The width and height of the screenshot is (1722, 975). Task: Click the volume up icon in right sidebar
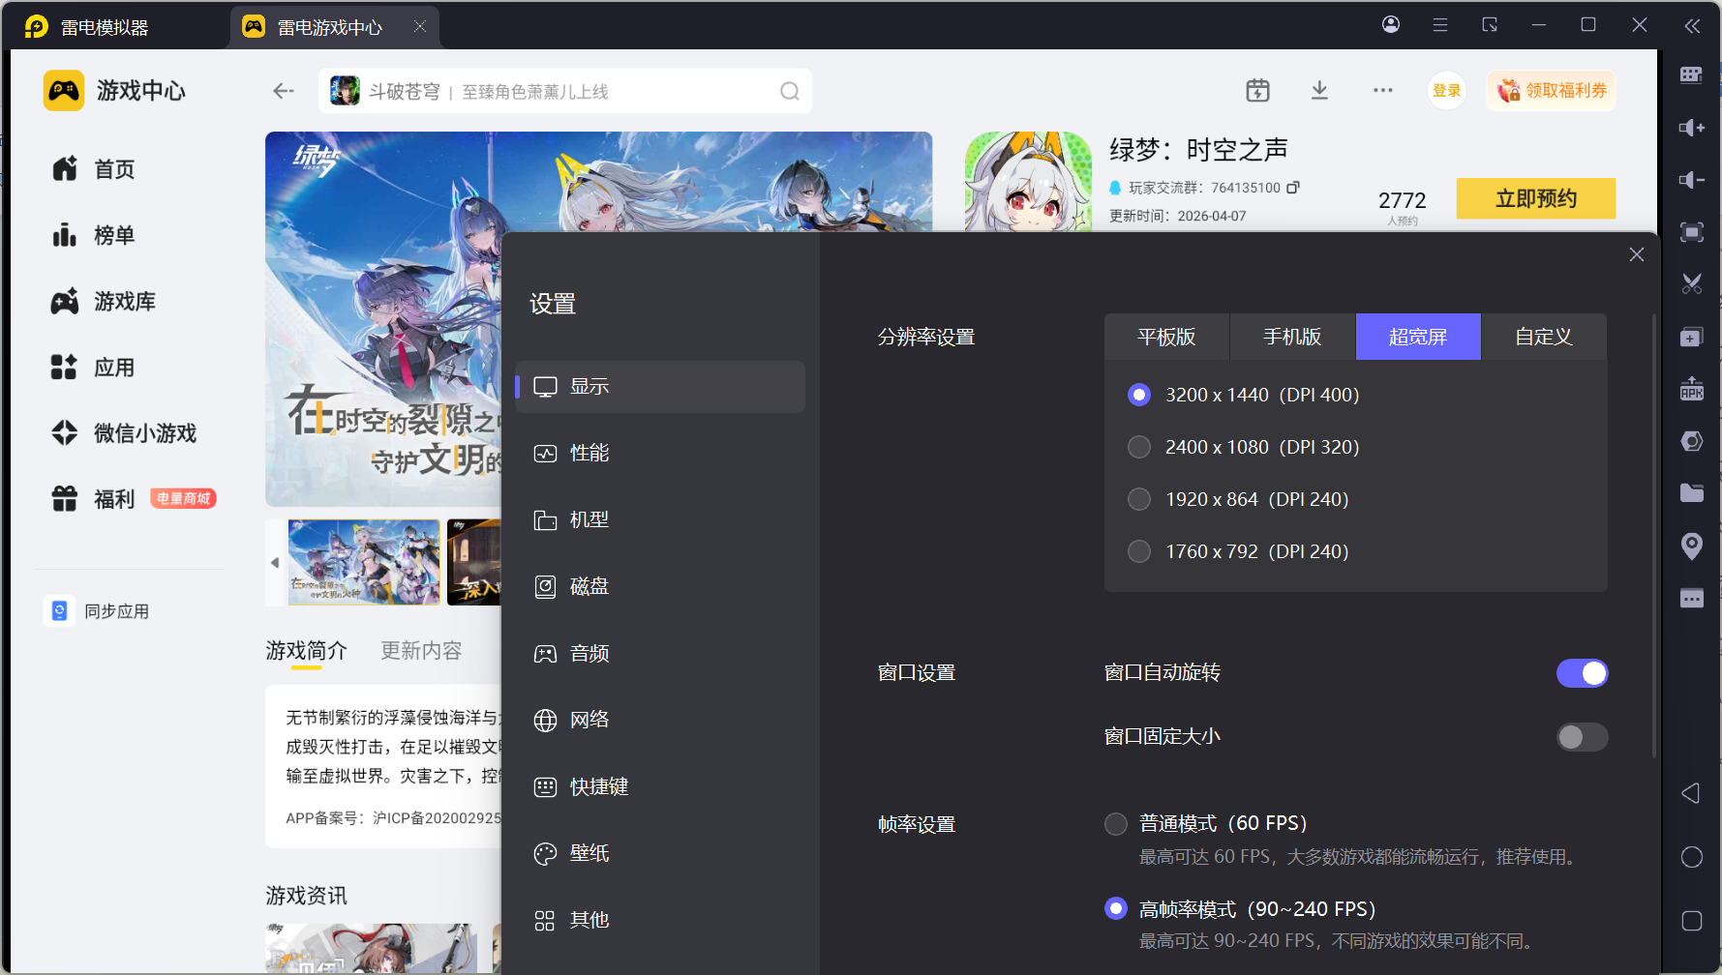pyautogui.click(x=1691, y=128)
